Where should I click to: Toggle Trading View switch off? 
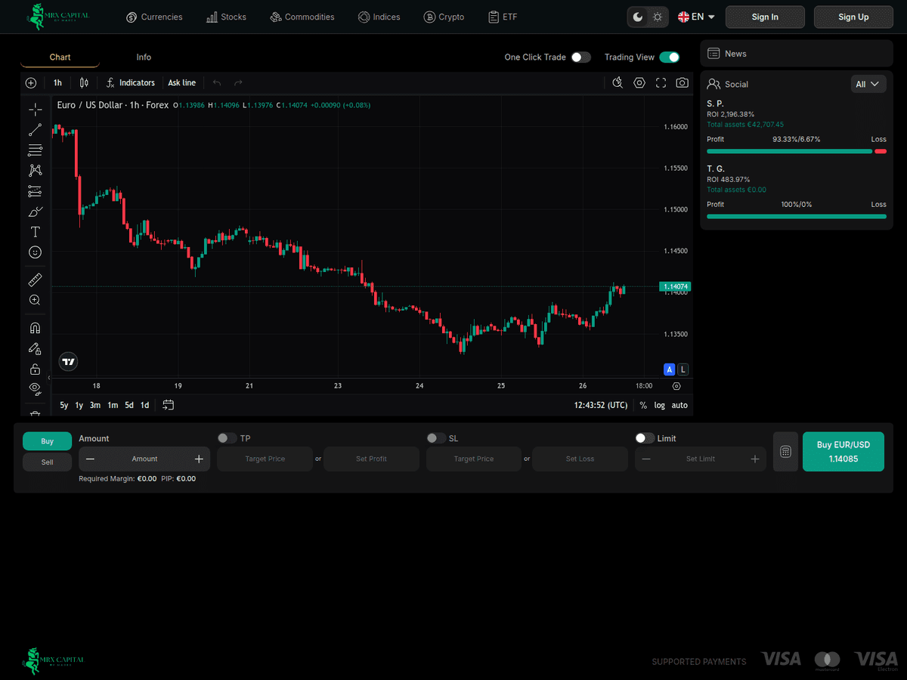[669, 57]
